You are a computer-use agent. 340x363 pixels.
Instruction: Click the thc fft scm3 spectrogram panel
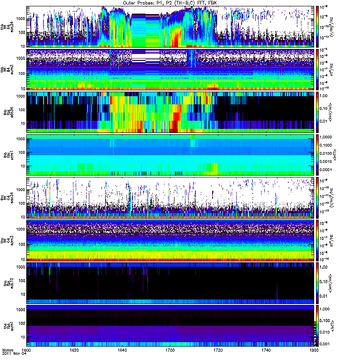point(170,240)
